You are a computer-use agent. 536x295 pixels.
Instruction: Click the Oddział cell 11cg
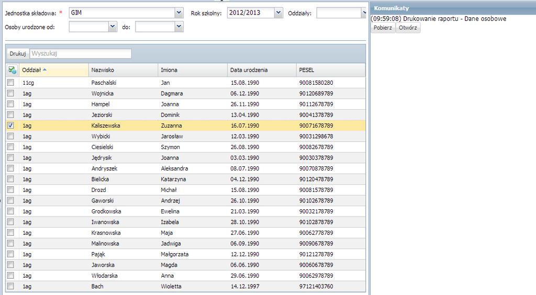[x=28, y=83]
